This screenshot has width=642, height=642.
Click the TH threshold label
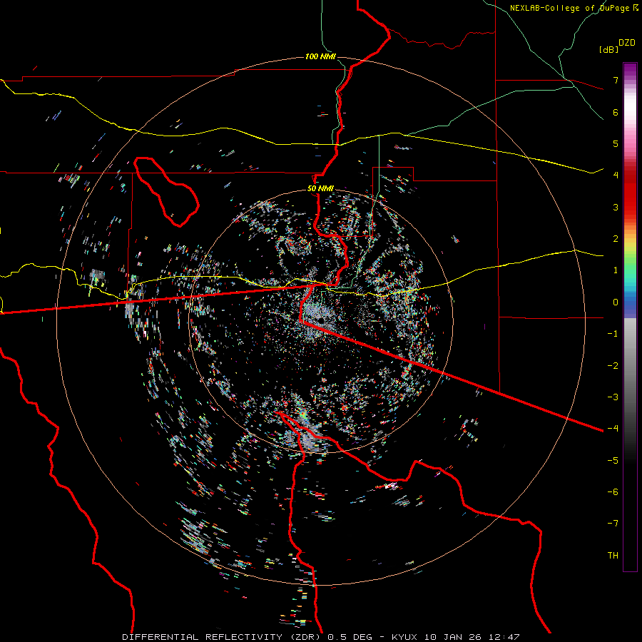[x=613, y=556]
